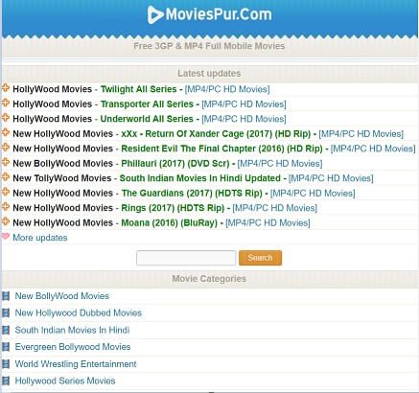Click the film strip icon beside Hollywood Series Movies
This screenshot has height=393, width=419.
point(6,381)
